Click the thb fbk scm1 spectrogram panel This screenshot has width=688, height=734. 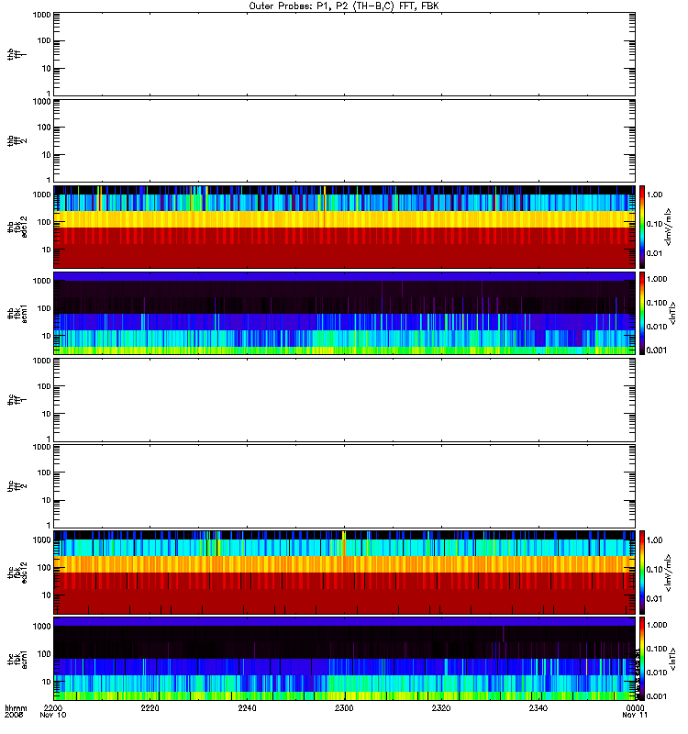344,313
